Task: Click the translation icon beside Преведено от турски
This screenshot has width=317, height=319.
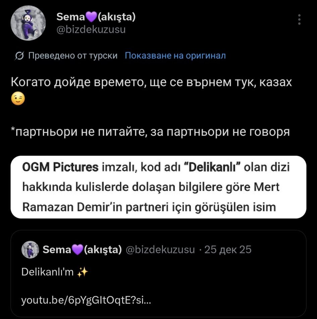Action: click(19, 56)
